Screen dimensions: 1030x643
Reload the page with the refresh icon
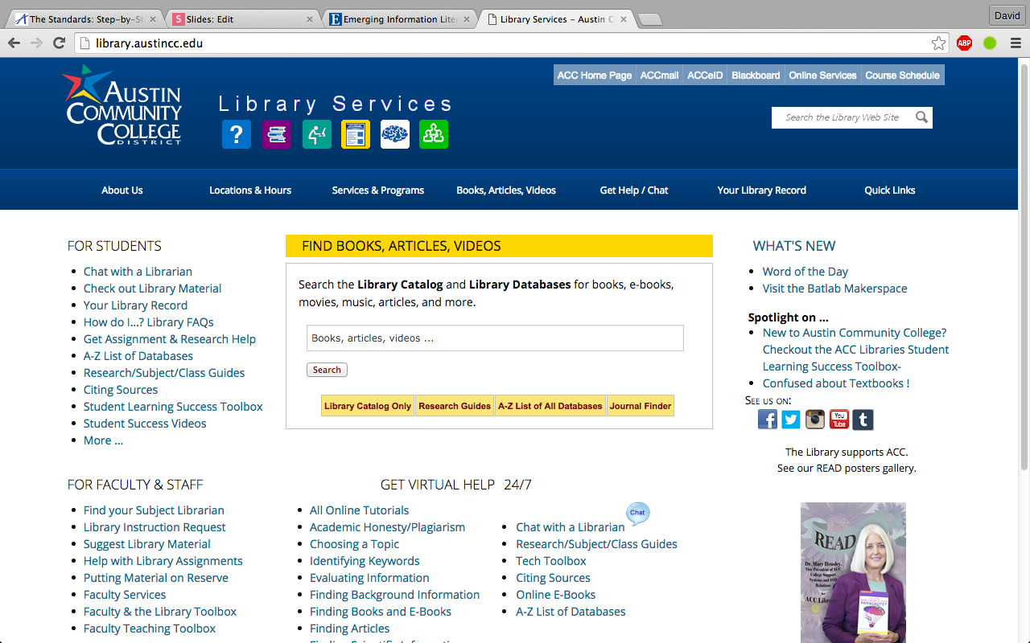(59, 43)
